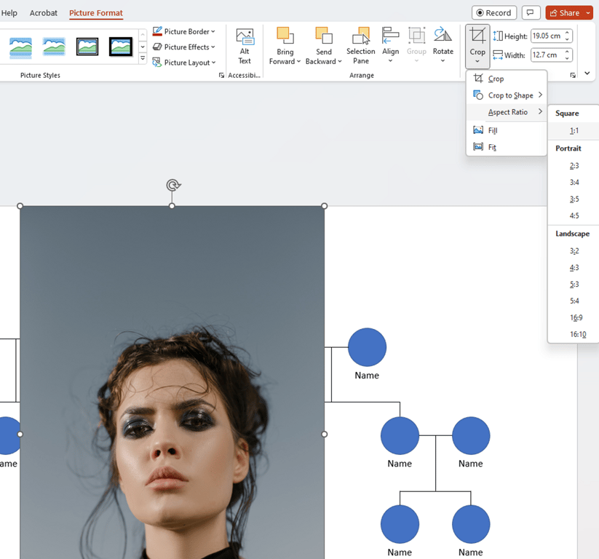
Task: Click the rotation handle above the picture
Action: click(172, 185)
